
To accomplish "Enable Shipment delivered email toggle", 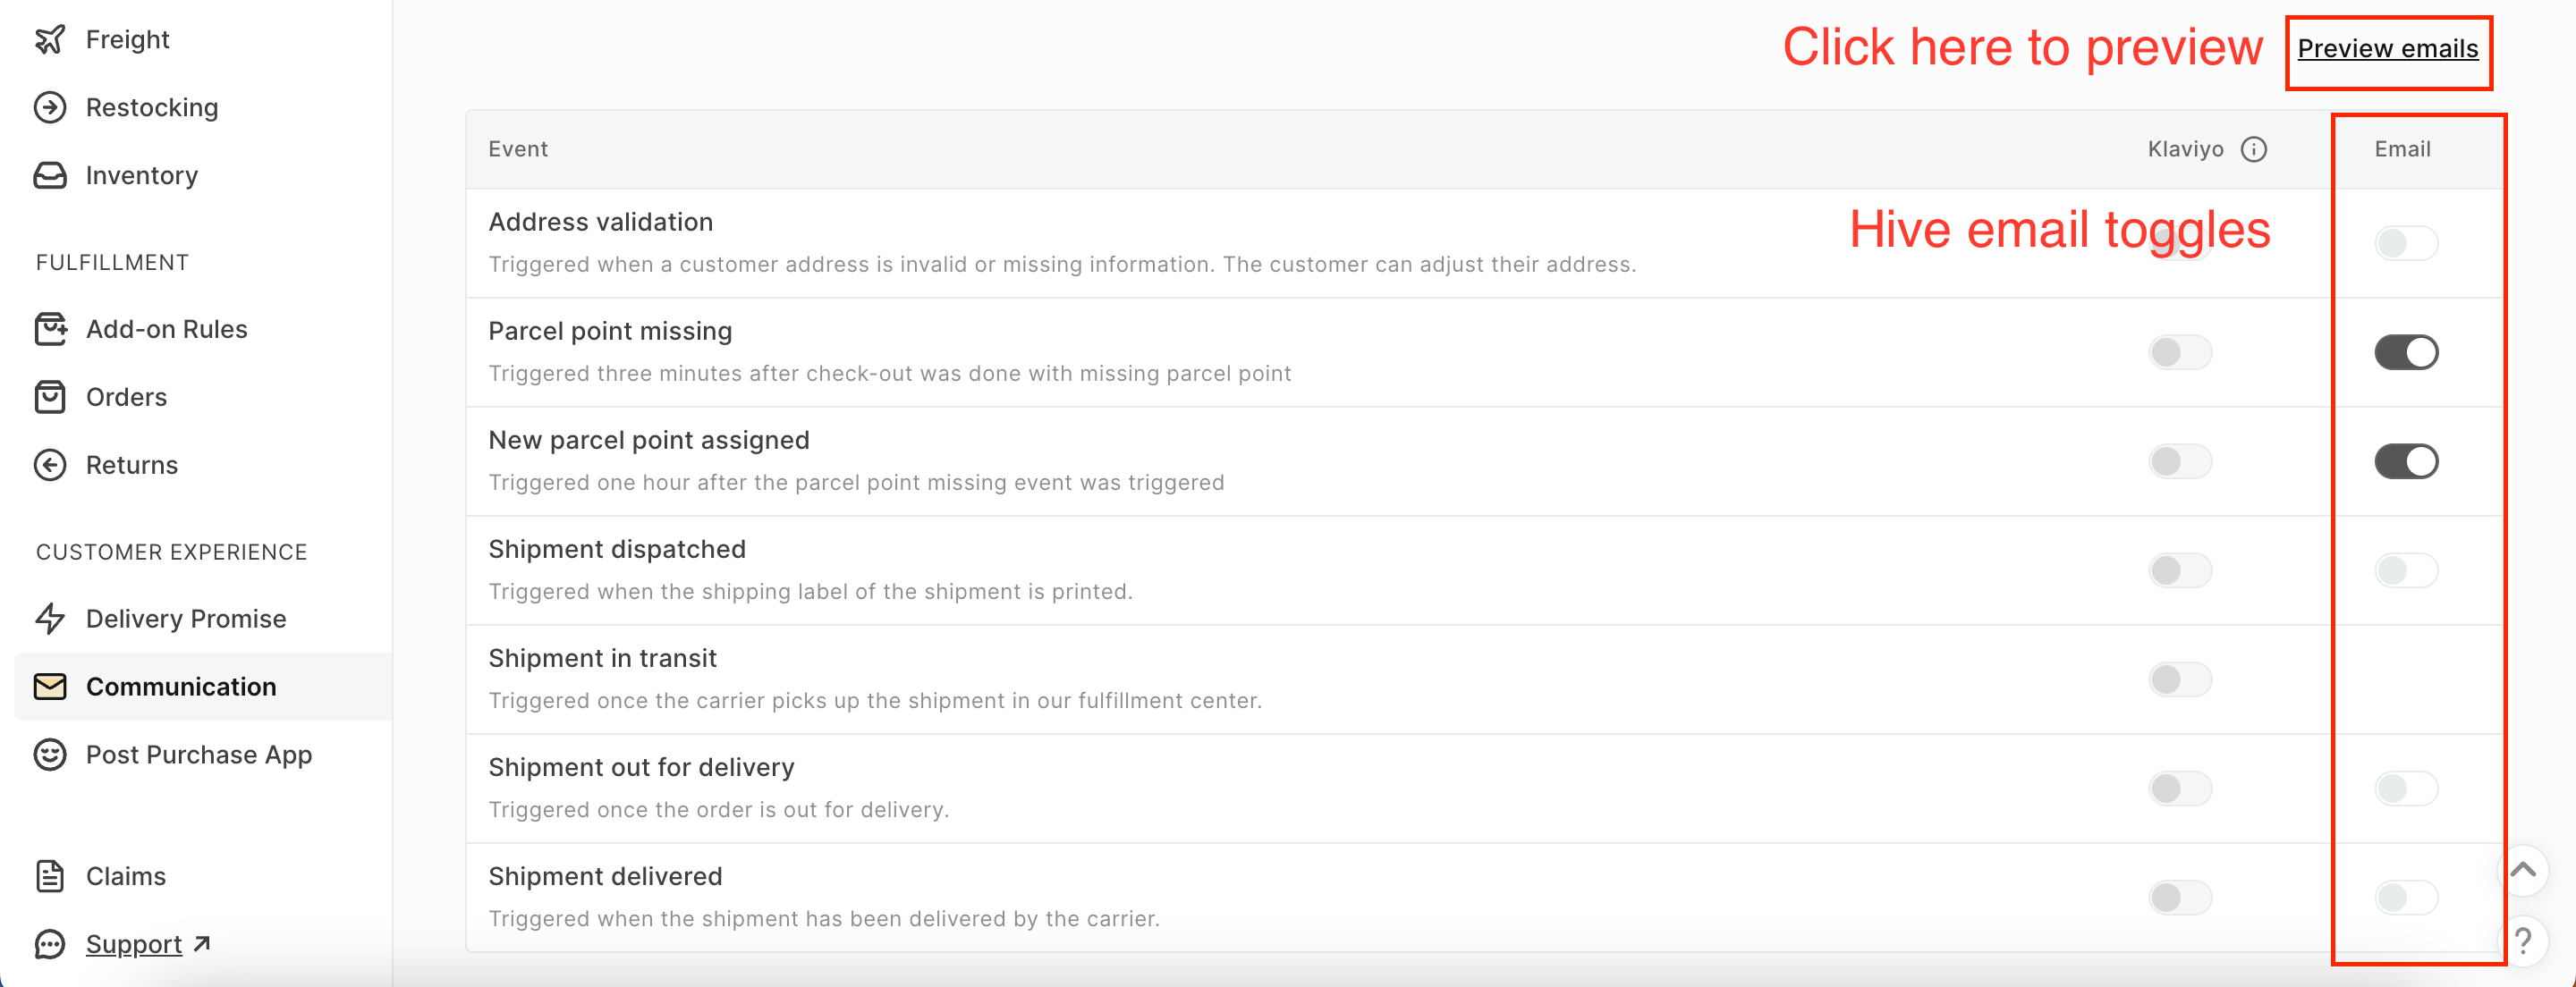I will (2406, 897).
